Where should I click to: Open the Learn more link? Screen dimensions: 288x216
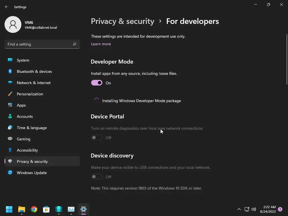click(101, 44)
